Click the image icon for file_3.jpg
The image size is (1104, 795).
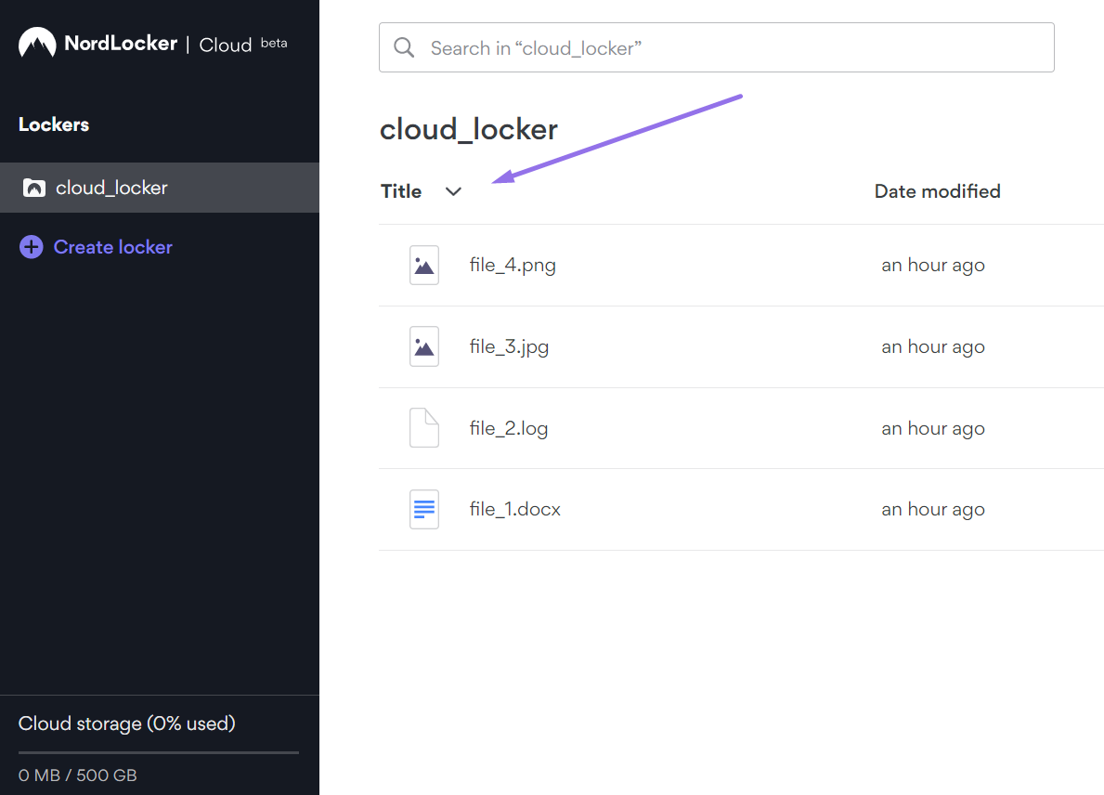click(x=424, y=346)
